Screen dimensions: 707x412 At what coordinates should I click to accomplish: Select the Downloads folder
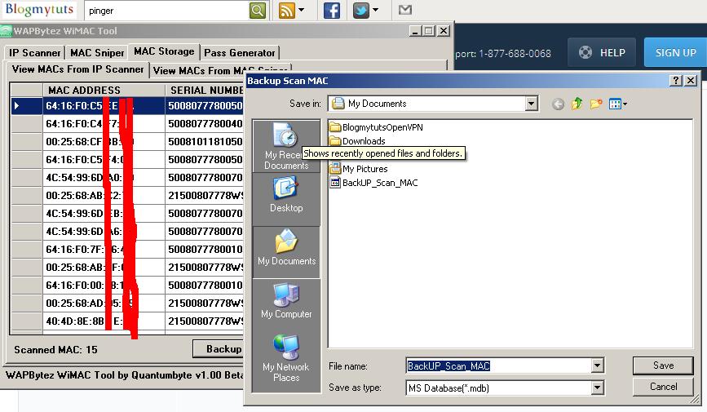pyautogui.click(x=357, y=141)
